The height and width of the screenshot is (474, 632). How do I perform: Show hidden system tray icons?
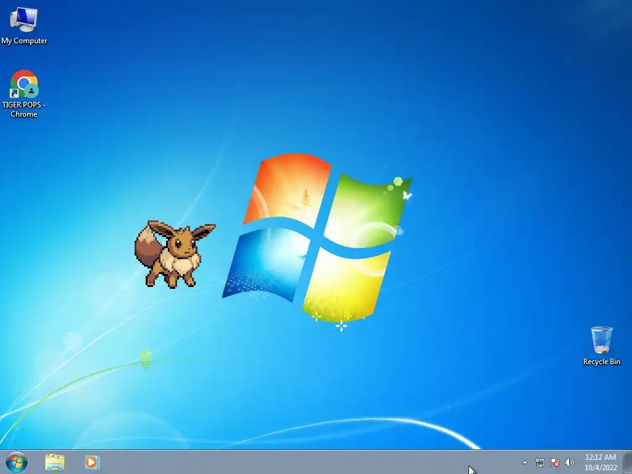click(x=525, y=462)
